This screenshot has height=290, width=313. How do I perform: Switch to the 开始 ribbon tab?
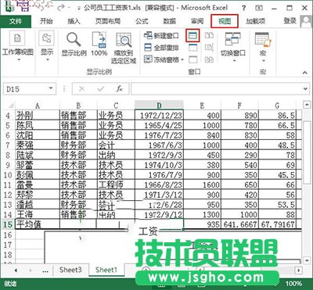coord(46,21)
